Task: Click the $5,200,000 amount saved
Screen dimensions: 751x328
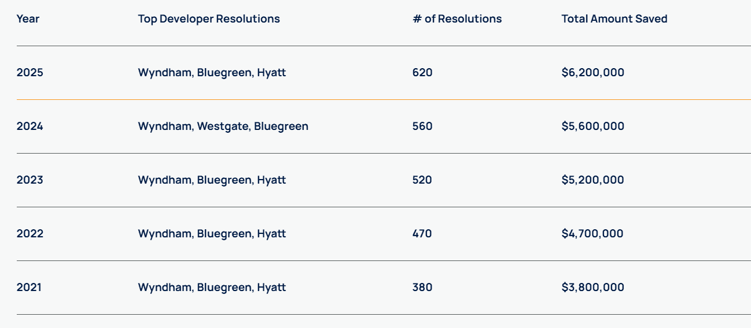Action: [x=592, y=180]
